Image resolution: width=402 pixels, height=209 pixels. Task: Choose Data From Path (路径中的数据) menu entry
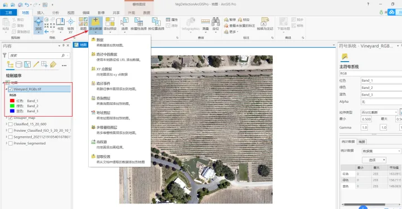[x=119, y=57]
